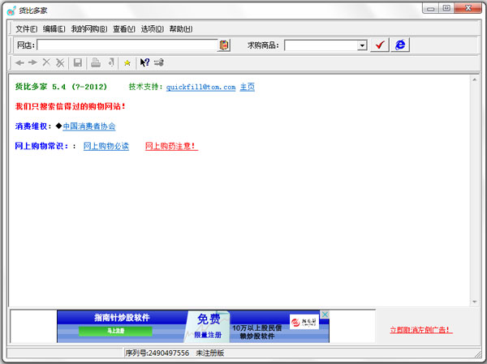Click the 未注册版 status bar text
Image resolution: width=487 pixels, height=364 pixels.
[x=210, y=353]
